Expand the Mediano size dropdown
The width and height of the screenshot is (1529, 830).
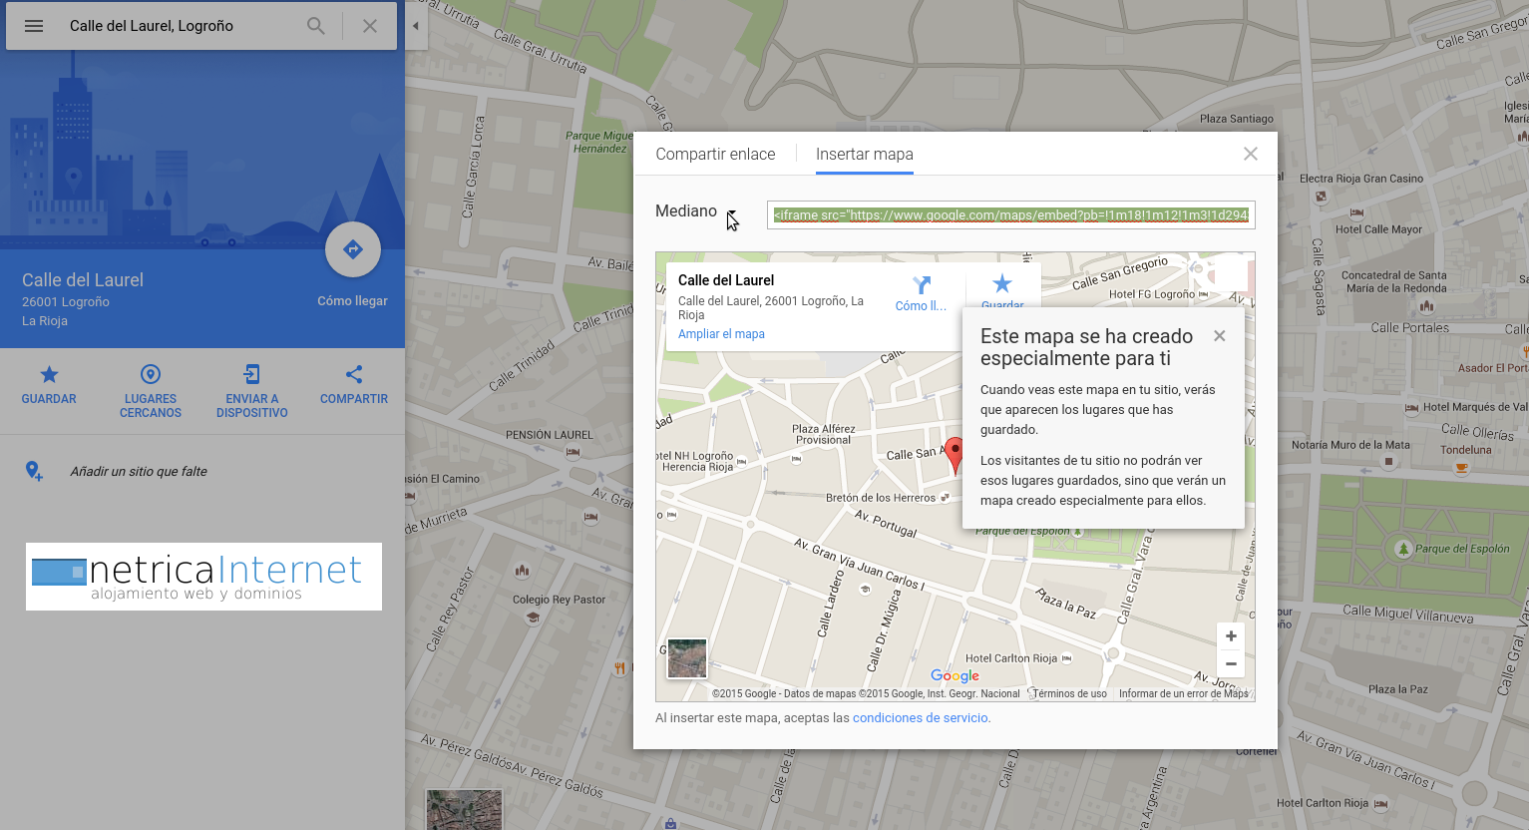click(731, 212)
